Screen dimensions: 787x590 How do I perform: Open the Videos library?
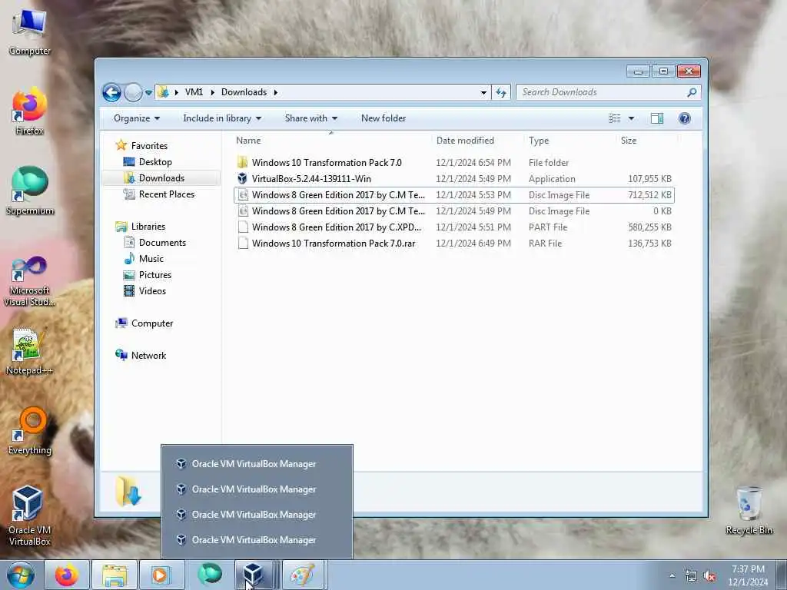click(x=152, y=291)
